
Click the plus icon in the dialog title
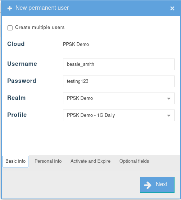click(10, 8)
